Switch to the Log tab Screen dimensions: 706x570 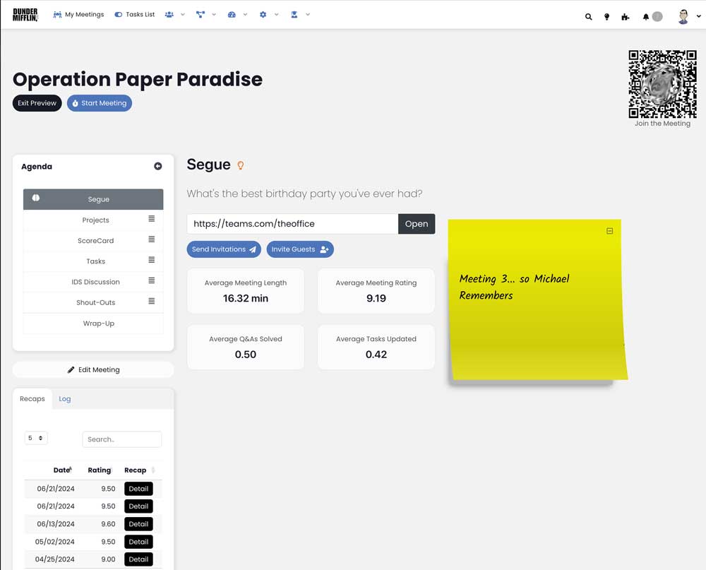click(65, 399)
